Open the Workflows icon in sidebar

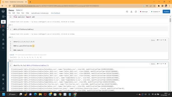click(3, 48)
